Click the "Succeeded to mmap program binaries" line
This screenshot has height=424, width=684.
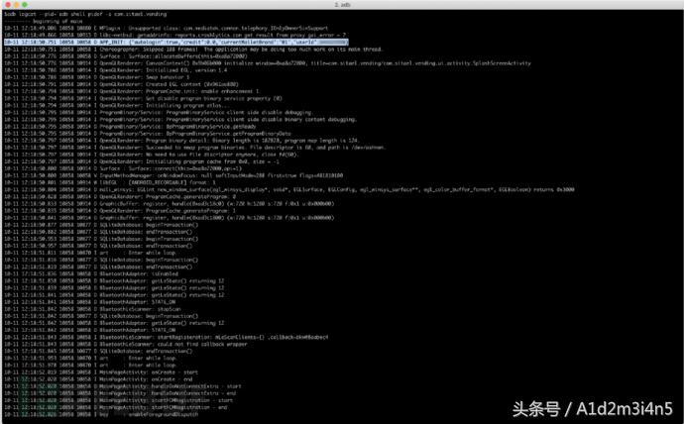pyautogui.click(x=195, y=148)
